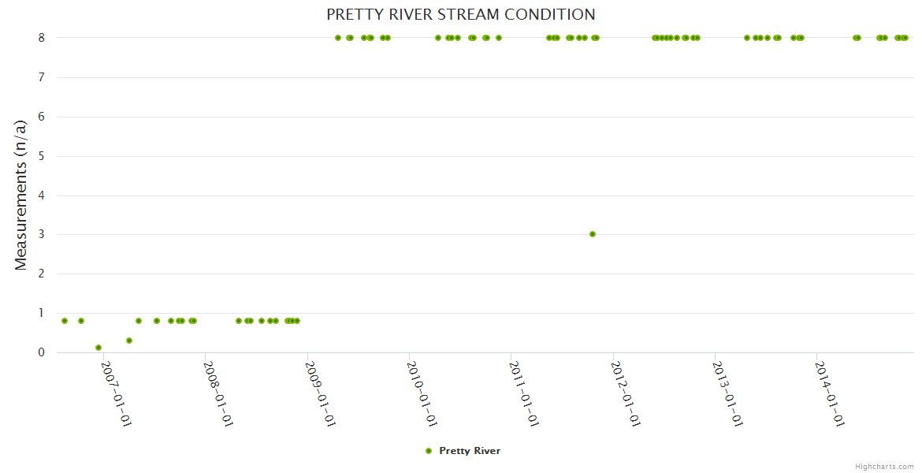Select the lone data point at value 3
This screenshot has width=922, height=473.
click(593, 234)
